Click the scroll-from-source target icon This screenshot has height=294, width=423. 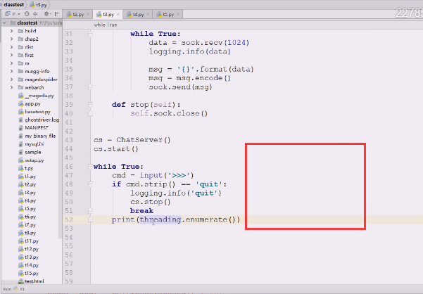tap(27, 14)
